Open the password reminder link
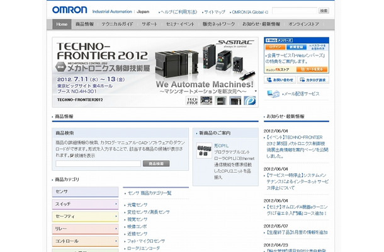The width and height of the screenshot is (384, 252). pos(318,47)
